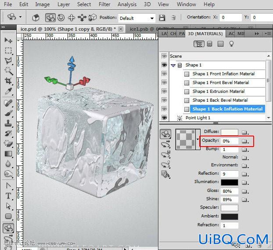Select the Eyedropper tool
The height and width of the screenshot is (250, 273).
(x=8, y=91)
